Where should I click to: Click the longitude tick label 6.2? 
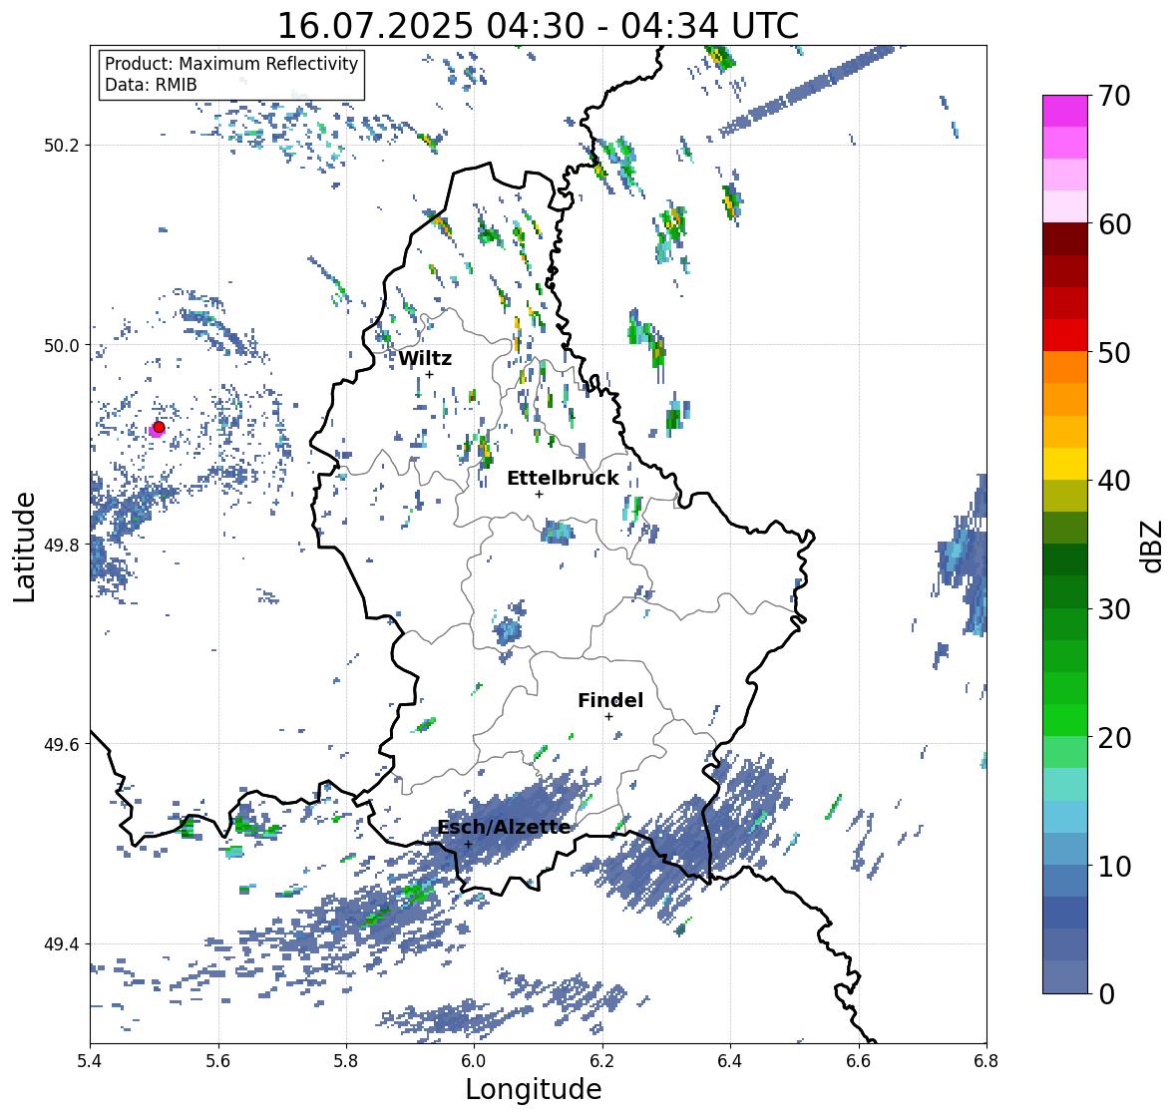602,1061
